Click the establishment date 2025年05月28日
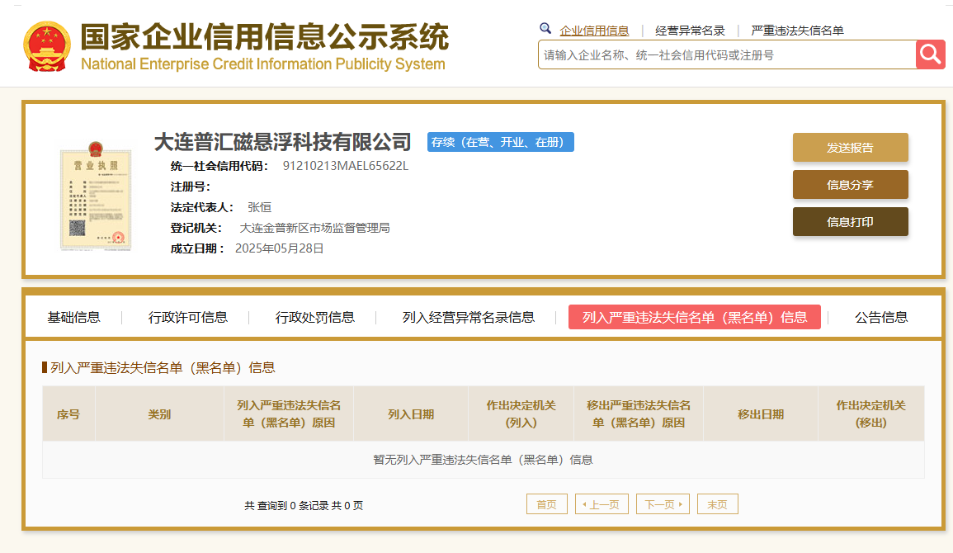The height and width of the screenshot is (553, 953). [280, 248]
